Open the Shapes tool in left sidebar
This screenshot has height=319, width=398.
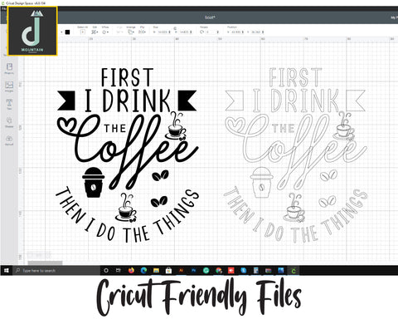pos(9,122)
